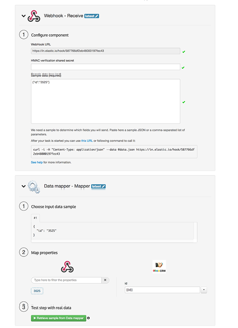Open the 'See help' link
Viewport: 238px width, 328px height.
tap(37, 162)
